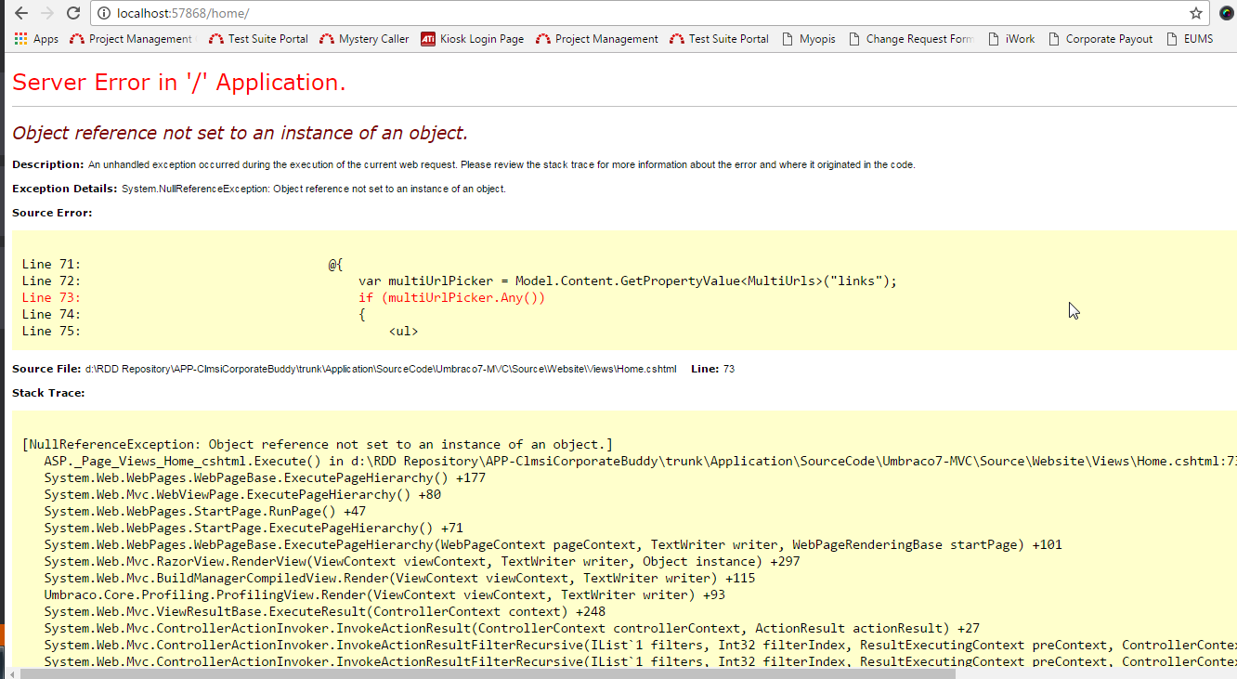Click source Line 74 opening brace
Screen dimensions: 1237x679
click(x=194, y=315)
